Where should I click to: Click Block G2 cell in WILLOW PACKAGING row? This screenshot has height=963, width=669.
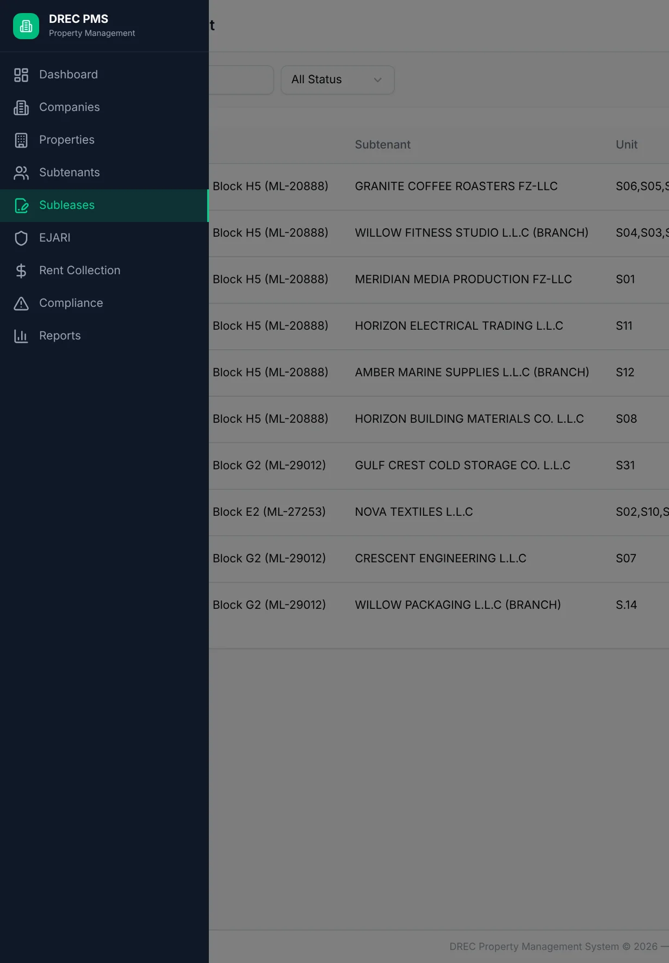point(269,605)
